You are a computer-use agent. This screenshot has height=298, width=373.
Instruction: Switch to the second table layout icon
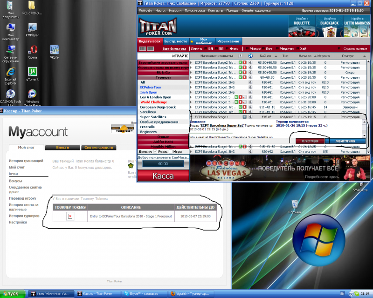(150, 49)
